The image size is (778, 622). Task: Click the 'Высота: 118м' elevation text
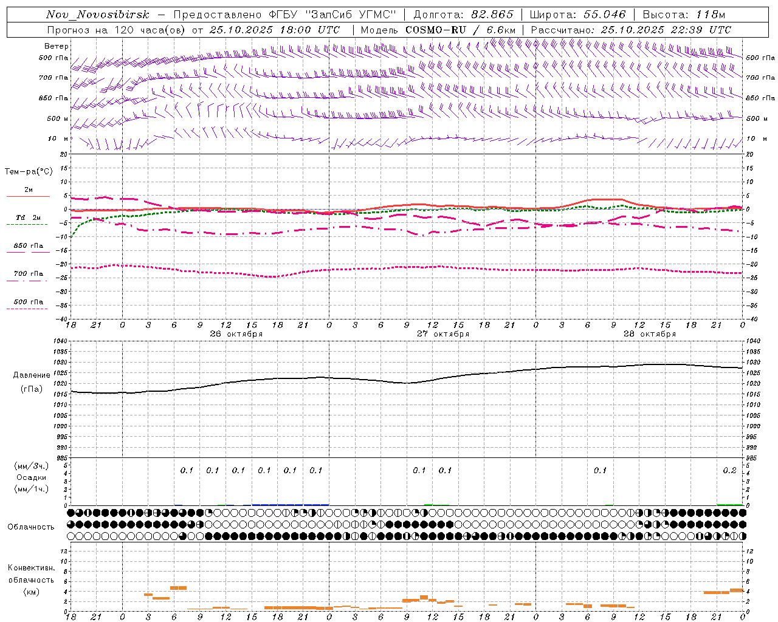684,15
